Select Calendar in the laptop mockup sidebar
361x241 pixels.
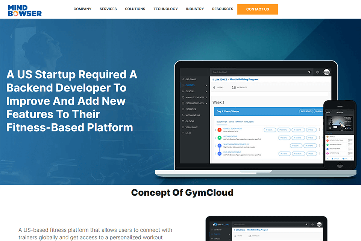[x=190, y=121]
